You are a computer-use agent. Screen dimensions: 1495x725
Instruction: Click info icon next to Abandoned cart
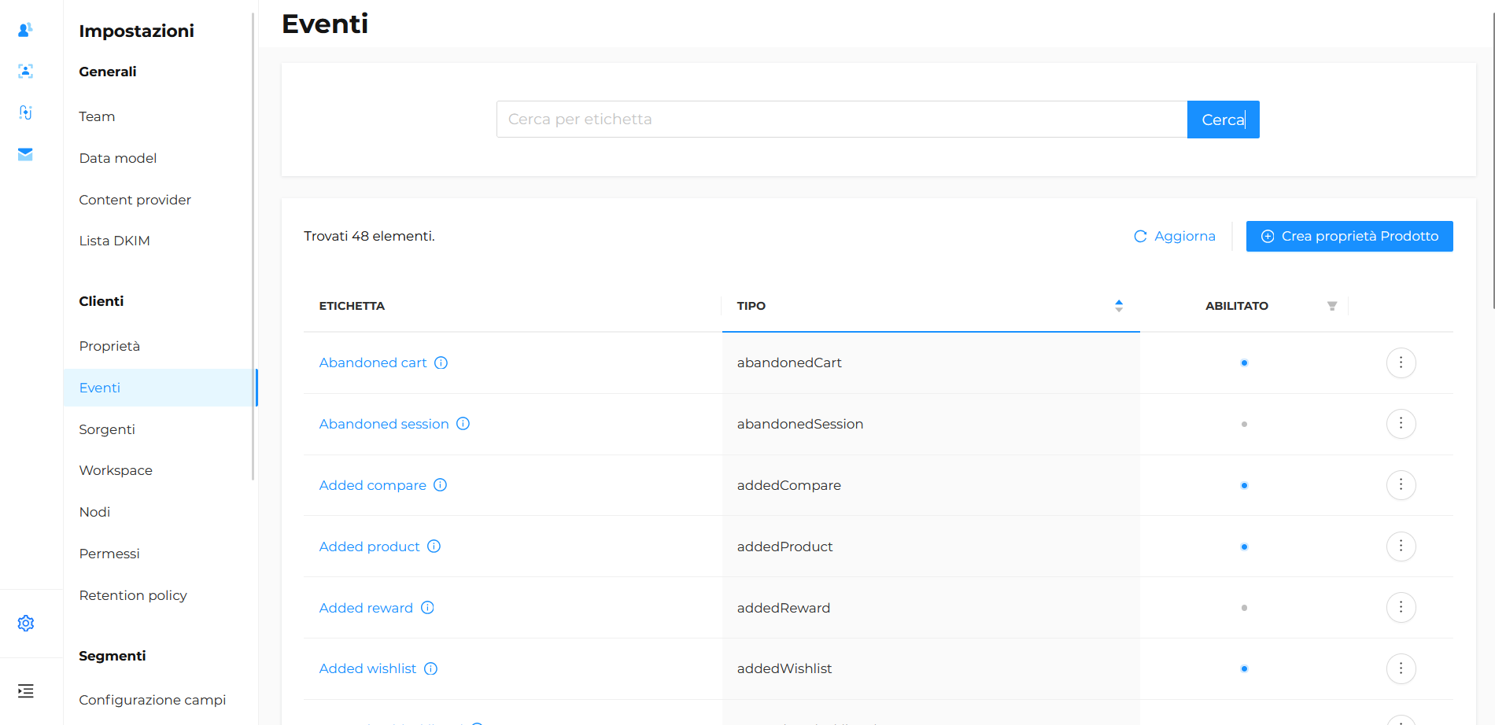441,362
